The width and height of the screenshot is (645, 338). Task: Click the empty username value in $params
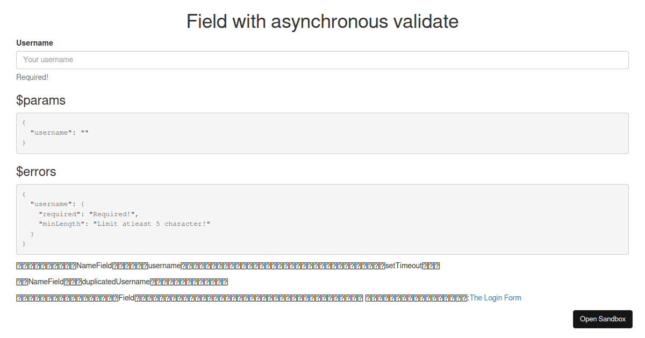[84, 133]
